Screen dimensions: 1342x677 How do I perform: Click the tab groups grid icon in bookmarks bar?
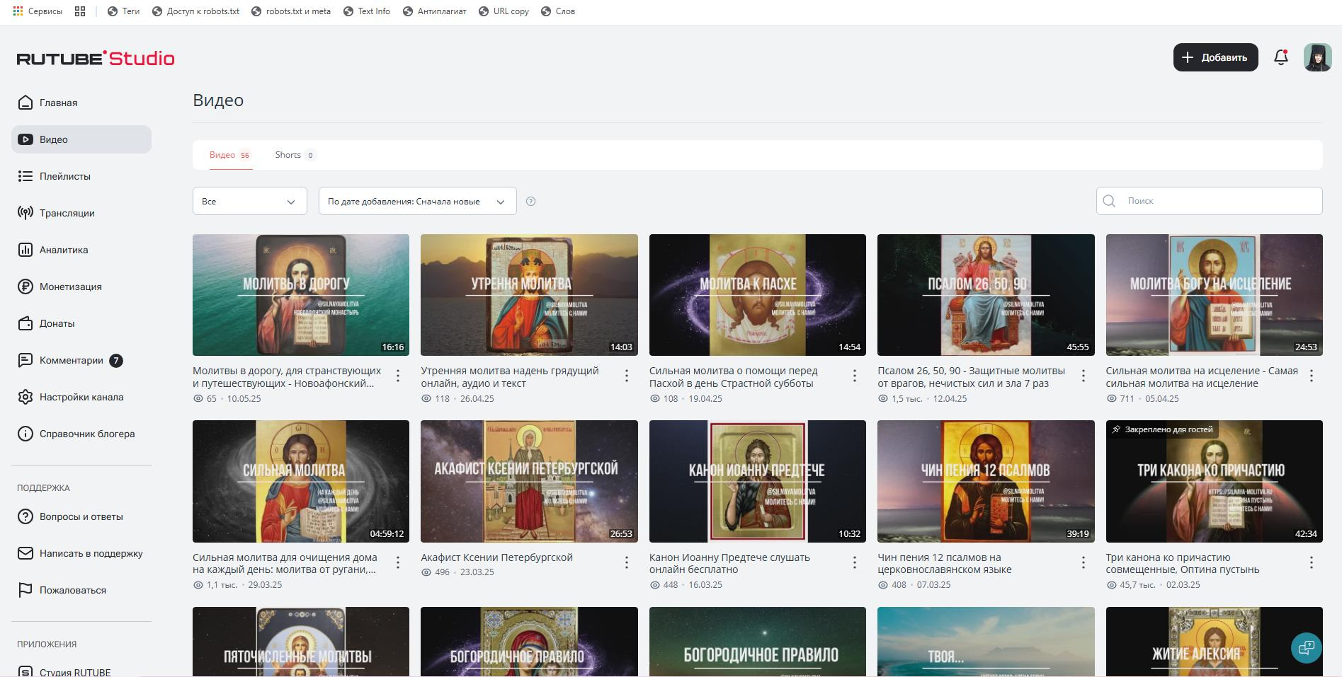pos(80,11)
